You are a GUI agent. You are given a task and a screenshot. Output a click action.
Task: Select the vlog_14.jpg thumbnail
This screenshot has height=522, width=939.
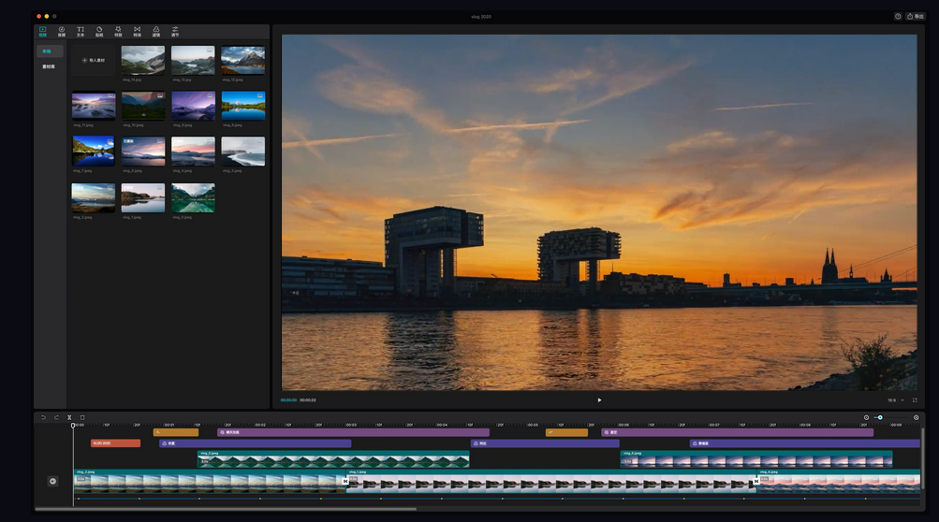click(x=143, y=60)
